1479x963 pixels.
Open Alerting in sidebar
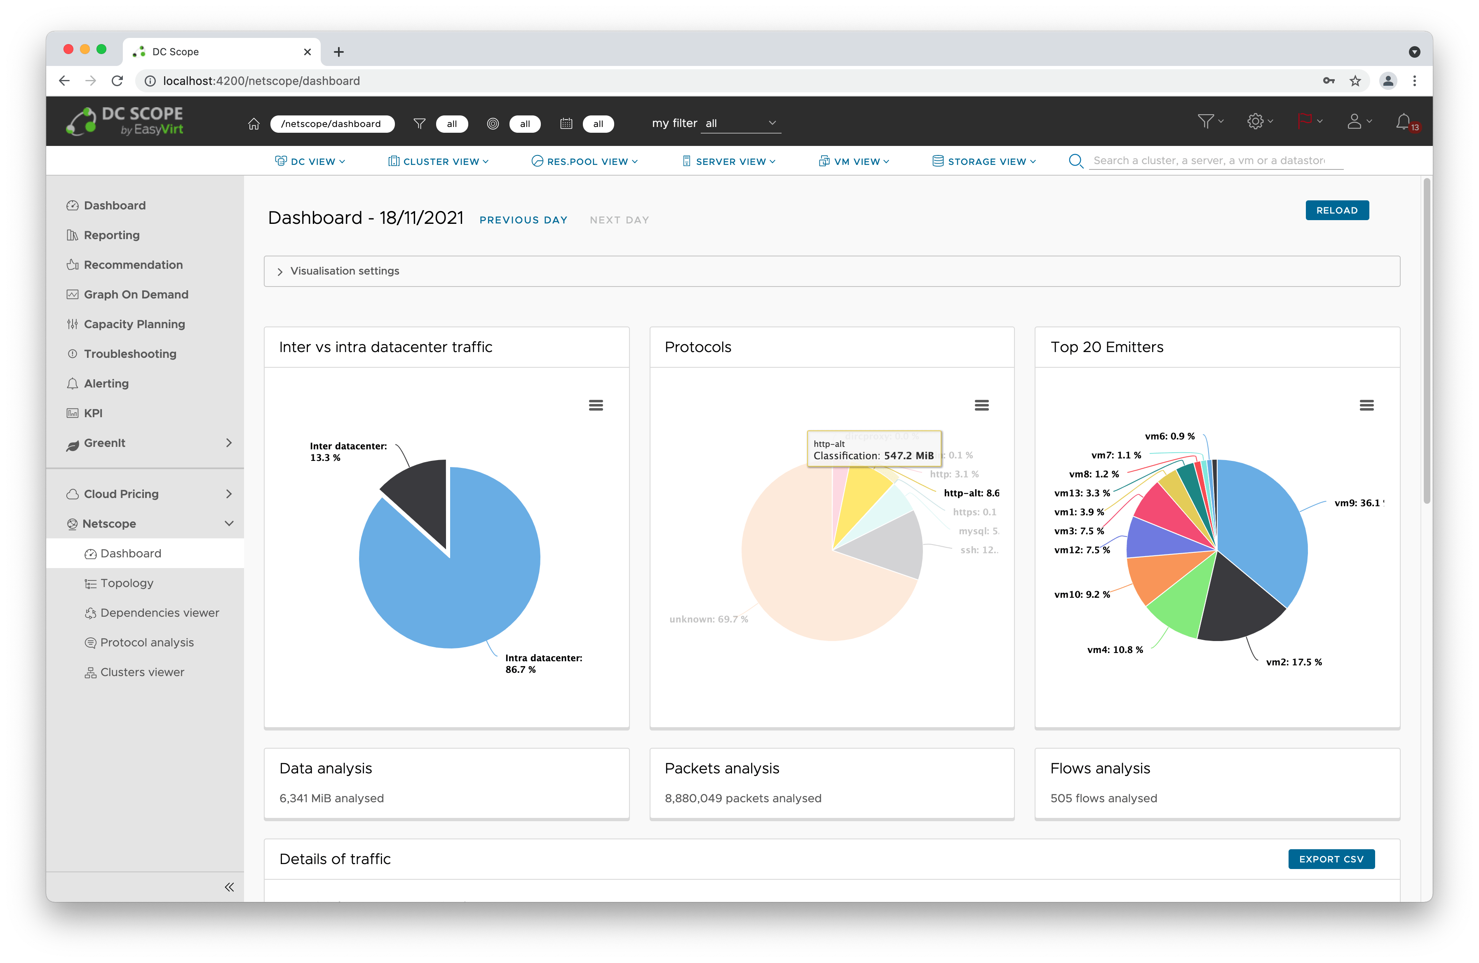point(98,383)
